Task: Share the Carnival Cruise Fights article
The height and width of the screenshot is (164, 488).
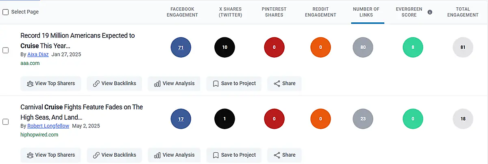Action: 284,155
